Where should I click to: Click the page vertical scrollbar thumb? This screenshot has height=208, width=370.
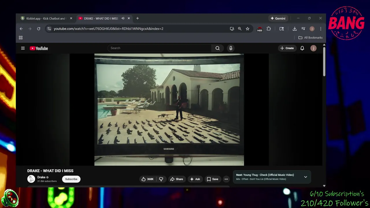(324, 62)
